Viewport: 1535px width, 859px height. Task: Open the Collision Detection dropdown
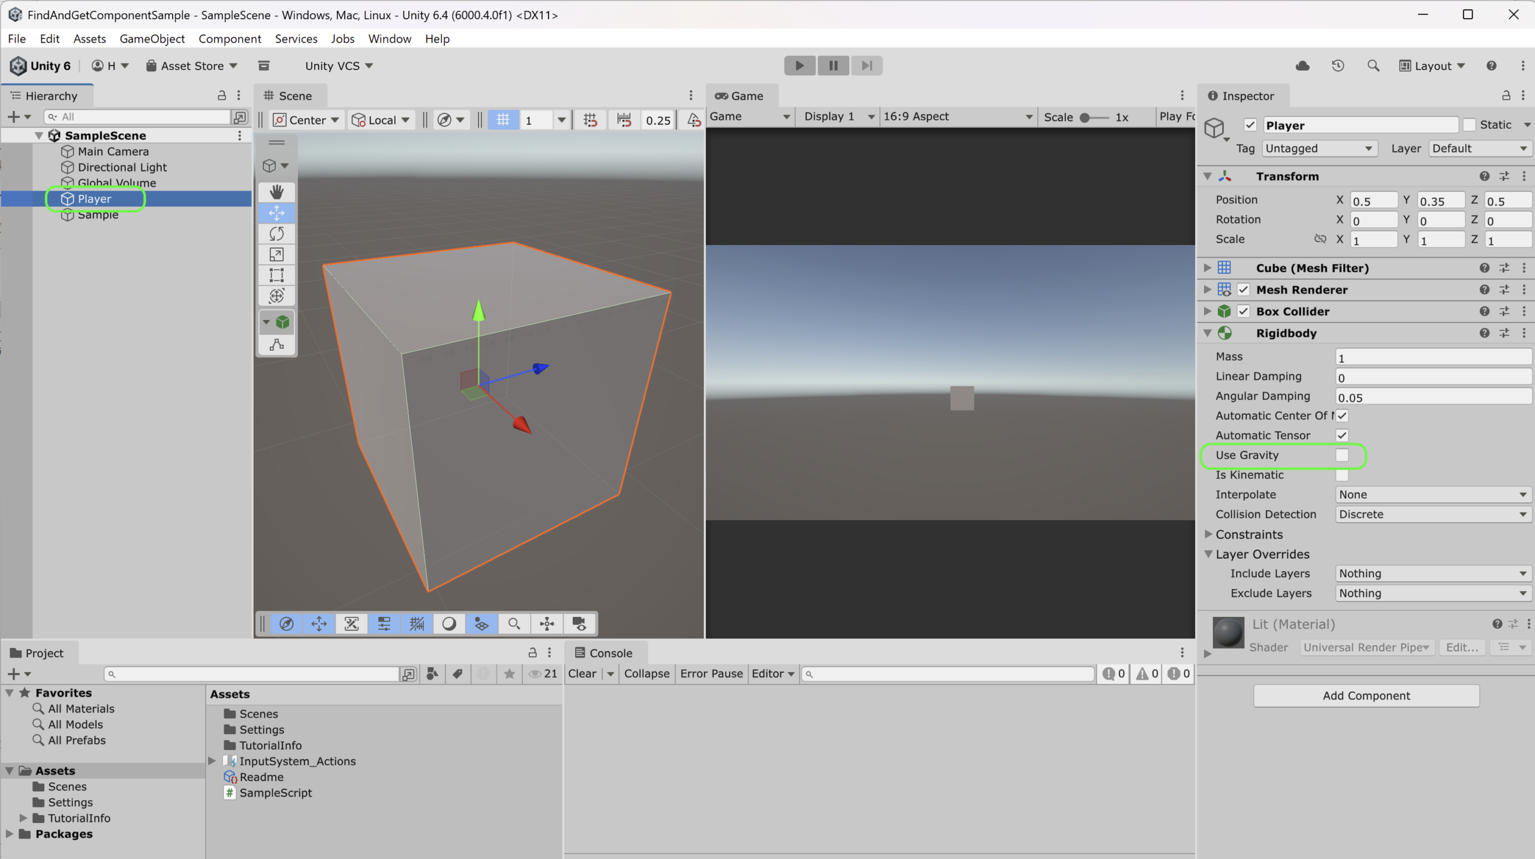pos(1432,514)
